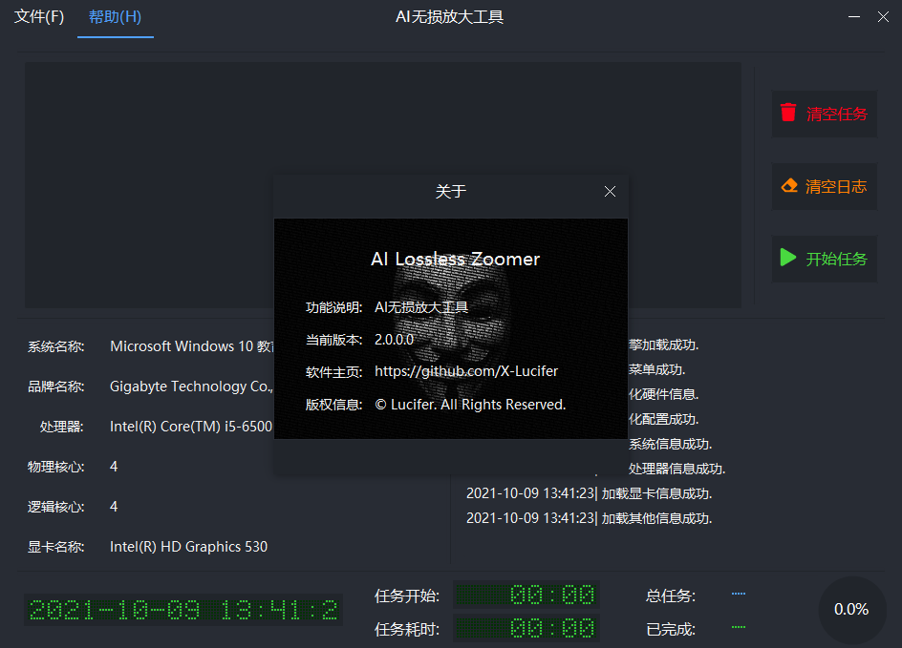This screenshot has width=902, height=648.
Task: Click the 系统名称 label
Action: click(x=55, y=346)
